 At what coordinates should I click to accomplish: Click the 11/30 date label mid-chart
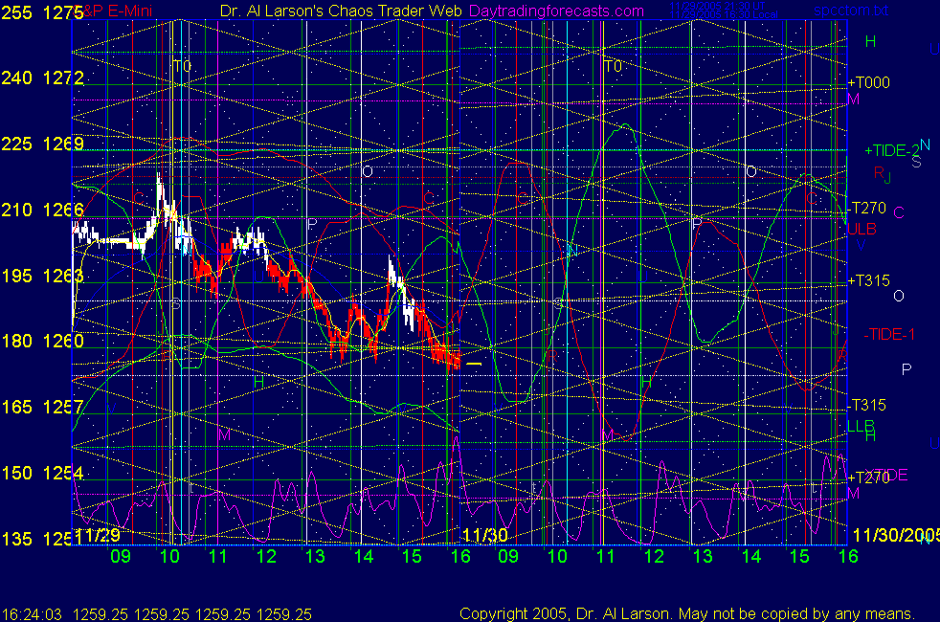[x=485, y=535]
